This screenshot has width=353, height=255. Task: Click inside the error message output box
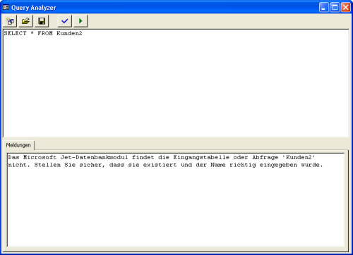[176, 199]
